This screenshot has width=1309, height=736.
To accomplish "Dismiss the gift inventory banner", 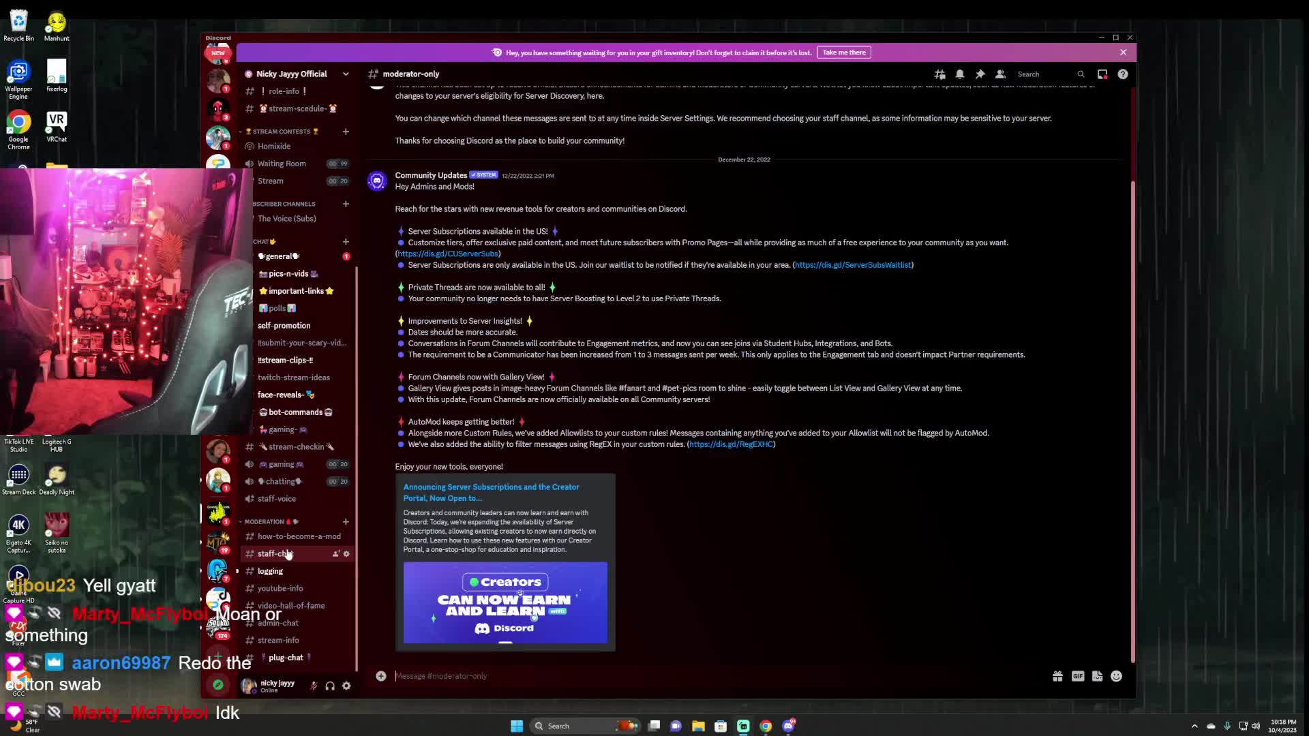I will point(1124,52).
